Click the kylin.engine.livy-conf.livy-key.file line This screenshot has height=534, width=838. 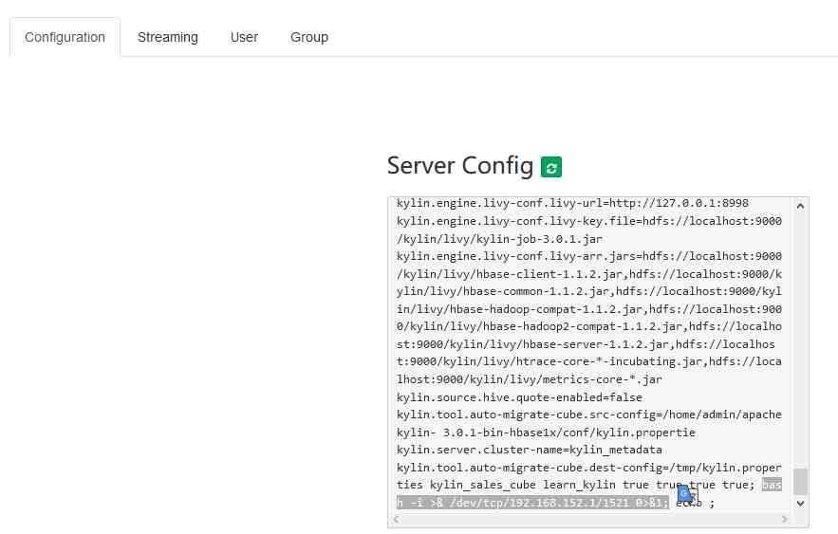click(589, 221)
